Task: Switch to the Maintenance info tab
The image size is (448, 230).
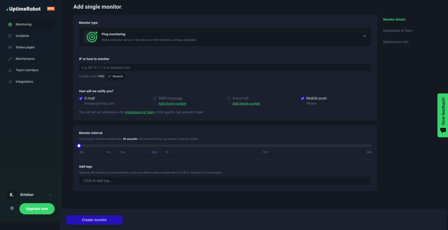Action: pos(396,42)
